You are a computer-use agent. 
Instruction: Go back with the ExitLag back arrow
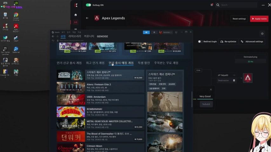(x=87, y=18)
